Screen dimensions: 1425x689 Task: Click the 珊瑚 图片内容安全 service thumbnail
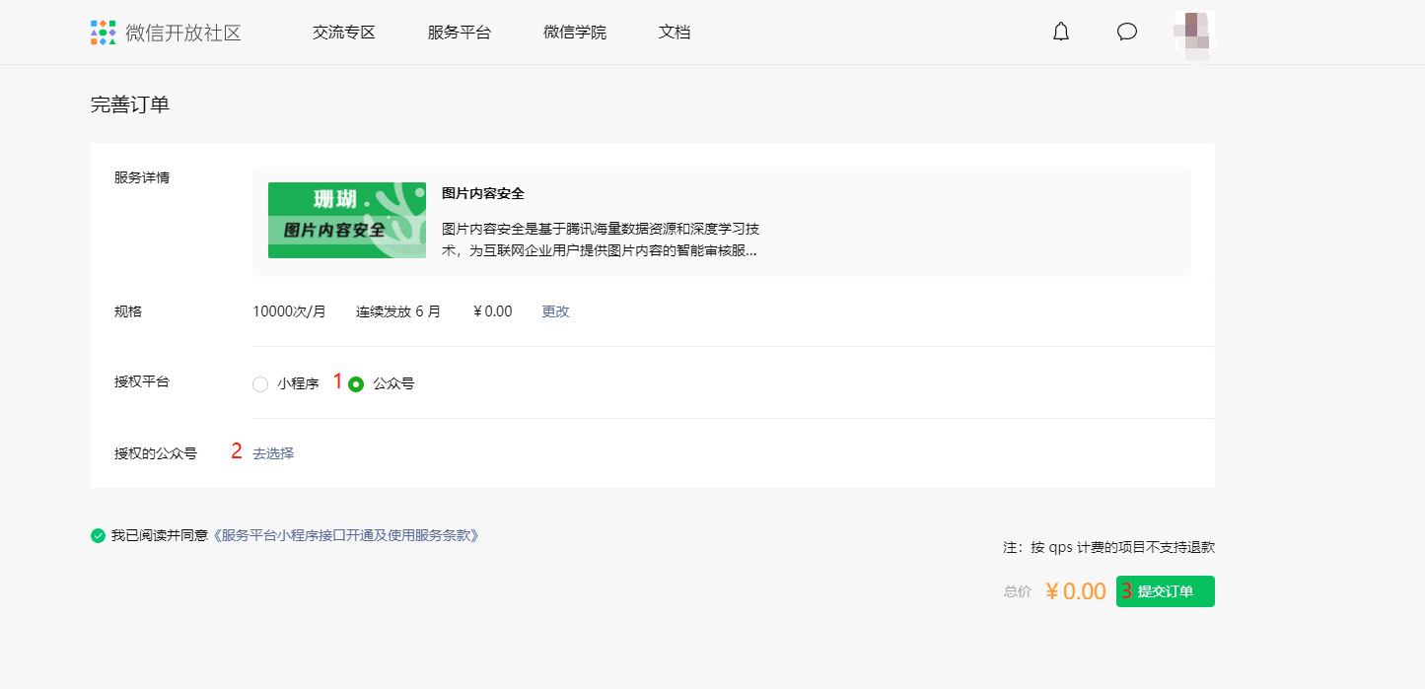347,220
